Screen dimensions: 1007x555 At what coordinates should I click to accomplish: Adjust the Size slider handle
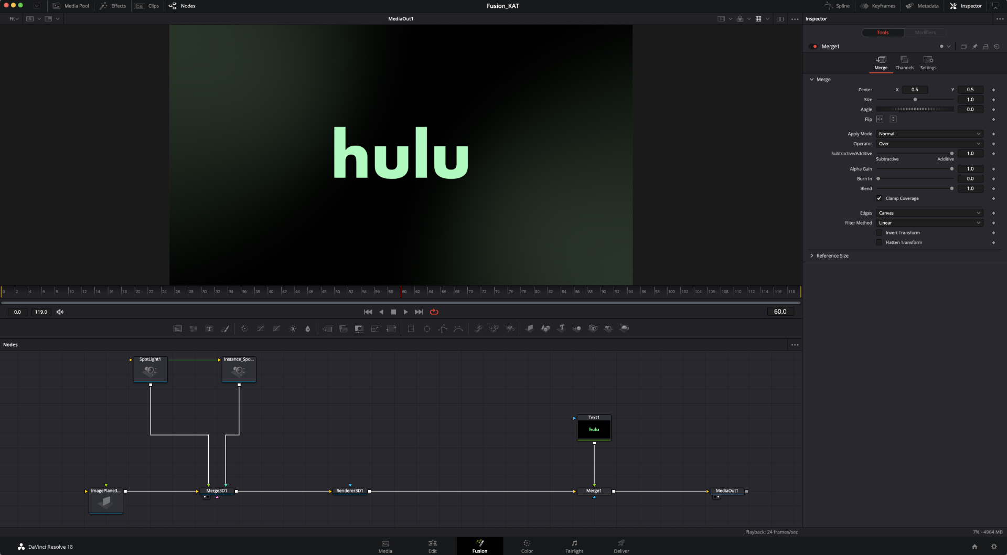pos(915,100)
